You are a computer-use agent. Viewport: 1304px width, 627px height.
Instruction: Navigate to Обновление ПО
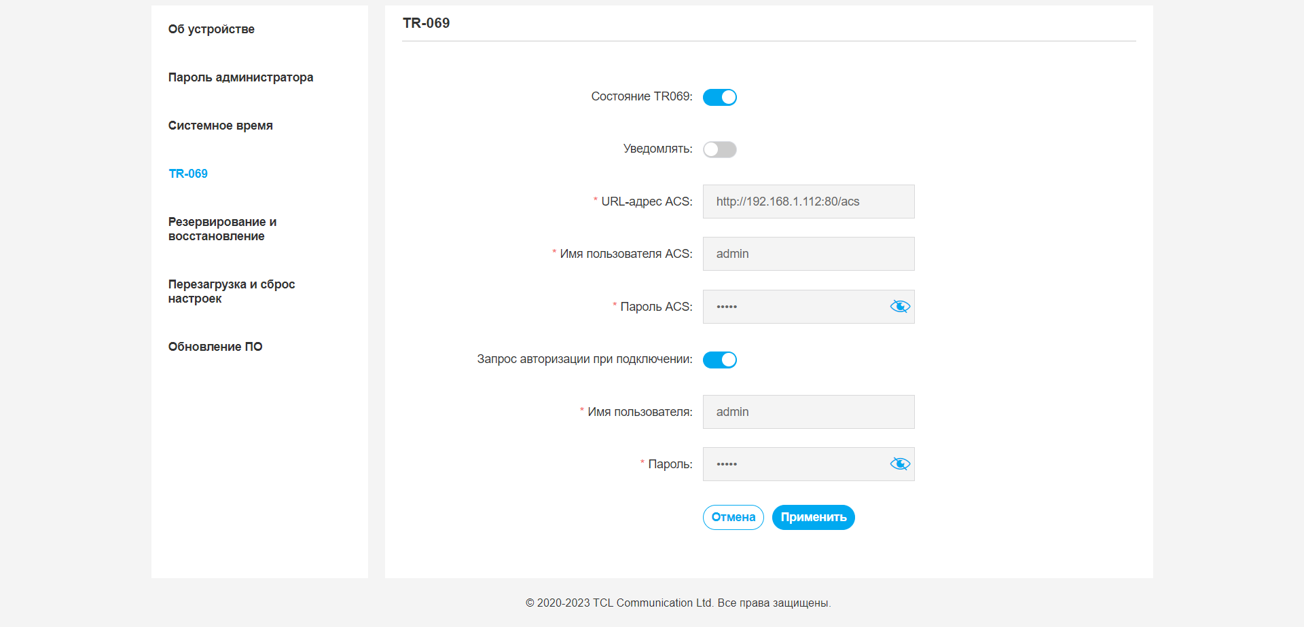tap(215, 347)
